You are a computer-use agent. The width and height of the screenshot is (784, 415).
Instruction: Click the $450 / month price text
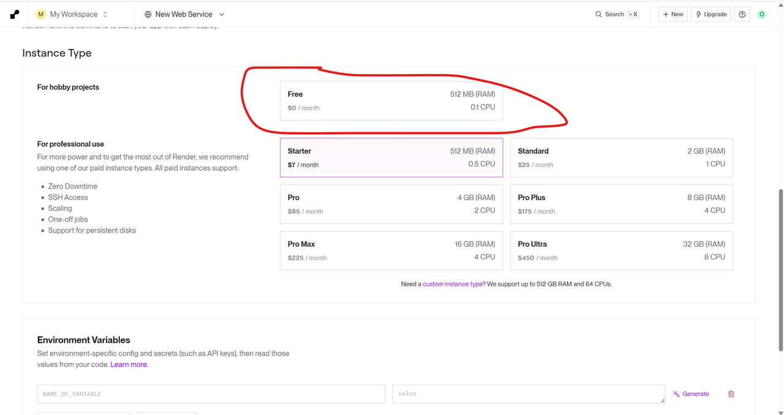coord(538,258)
